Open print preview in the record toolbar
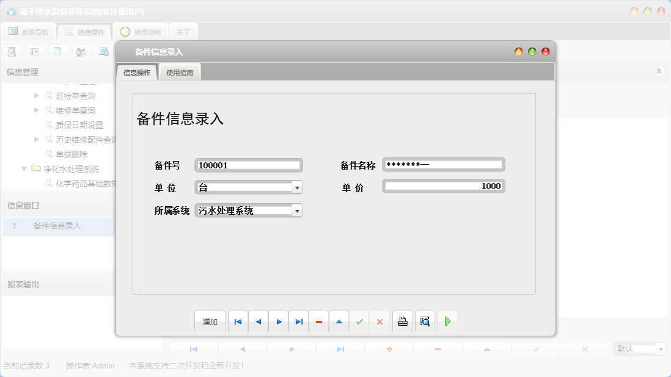The image size is (671, 377). 425,321
